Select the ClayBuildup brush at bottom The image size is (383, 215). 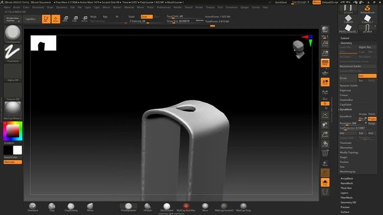[71, 207]
